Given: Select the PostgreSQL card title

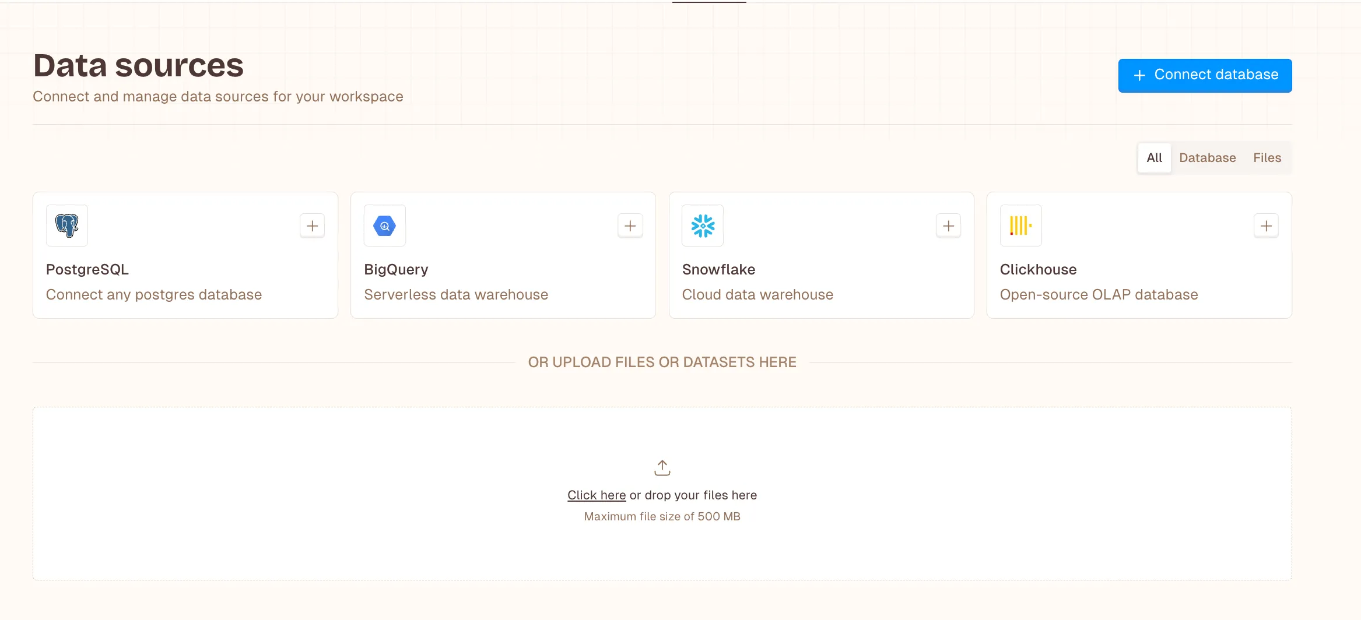Looking at the screenshot, I should pos(87,270).
